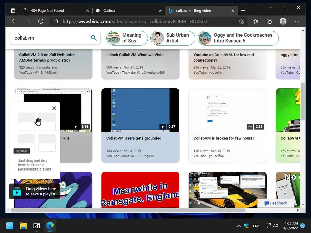Click Drag videos here to save a playlist
Image resolution: width=311 pixels, height=233 pixels.
[35, 191]
